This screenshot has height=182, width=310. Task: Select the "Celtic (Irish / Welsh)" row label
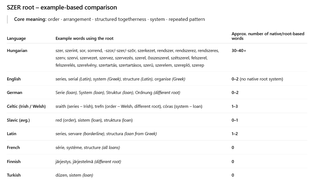pyautogui.click(x=26, y=106)
